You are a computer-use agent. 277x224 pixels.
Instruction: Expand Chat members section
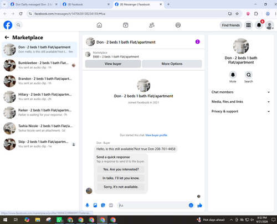click(241, 92)
